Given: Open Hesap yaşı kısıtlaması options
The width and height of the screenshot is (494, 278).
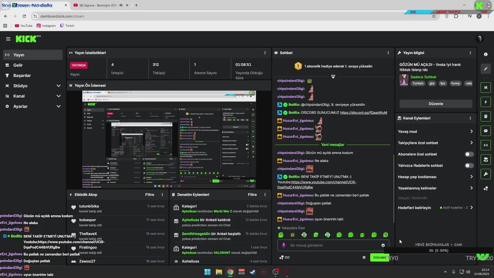Looking at the screenshot, I should coord(435,177).
